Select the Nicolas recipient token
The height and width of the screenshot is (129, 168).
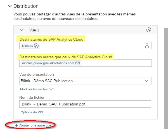27,46
